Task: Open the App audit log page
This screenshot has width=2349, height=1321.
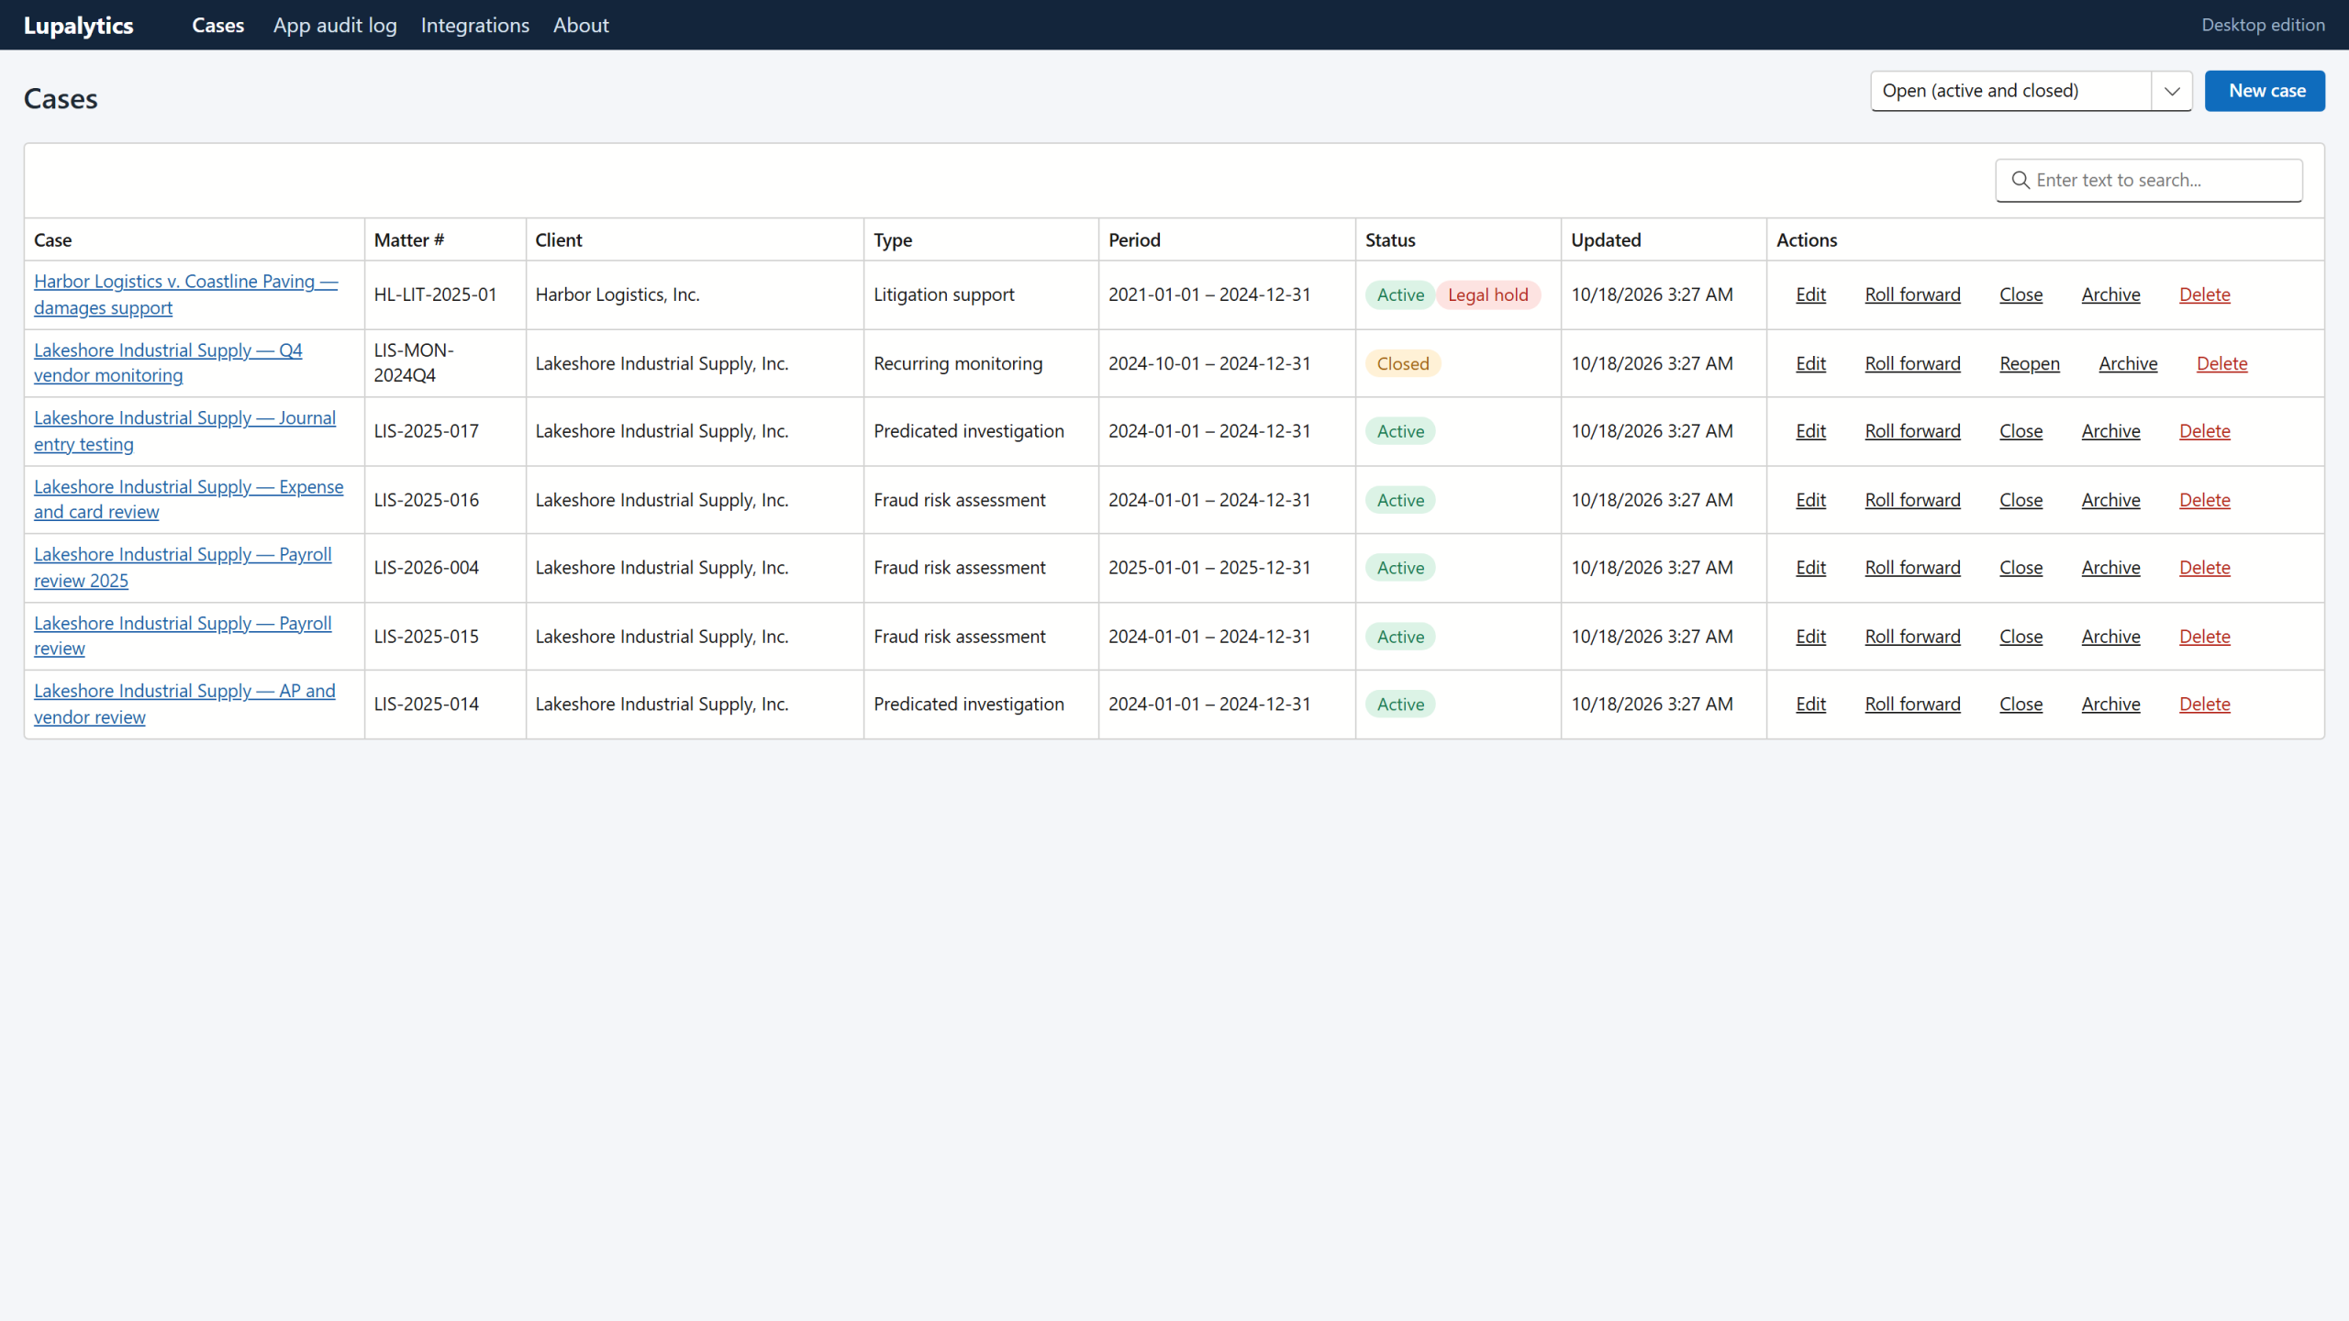Action: click(x=335, y=25)
